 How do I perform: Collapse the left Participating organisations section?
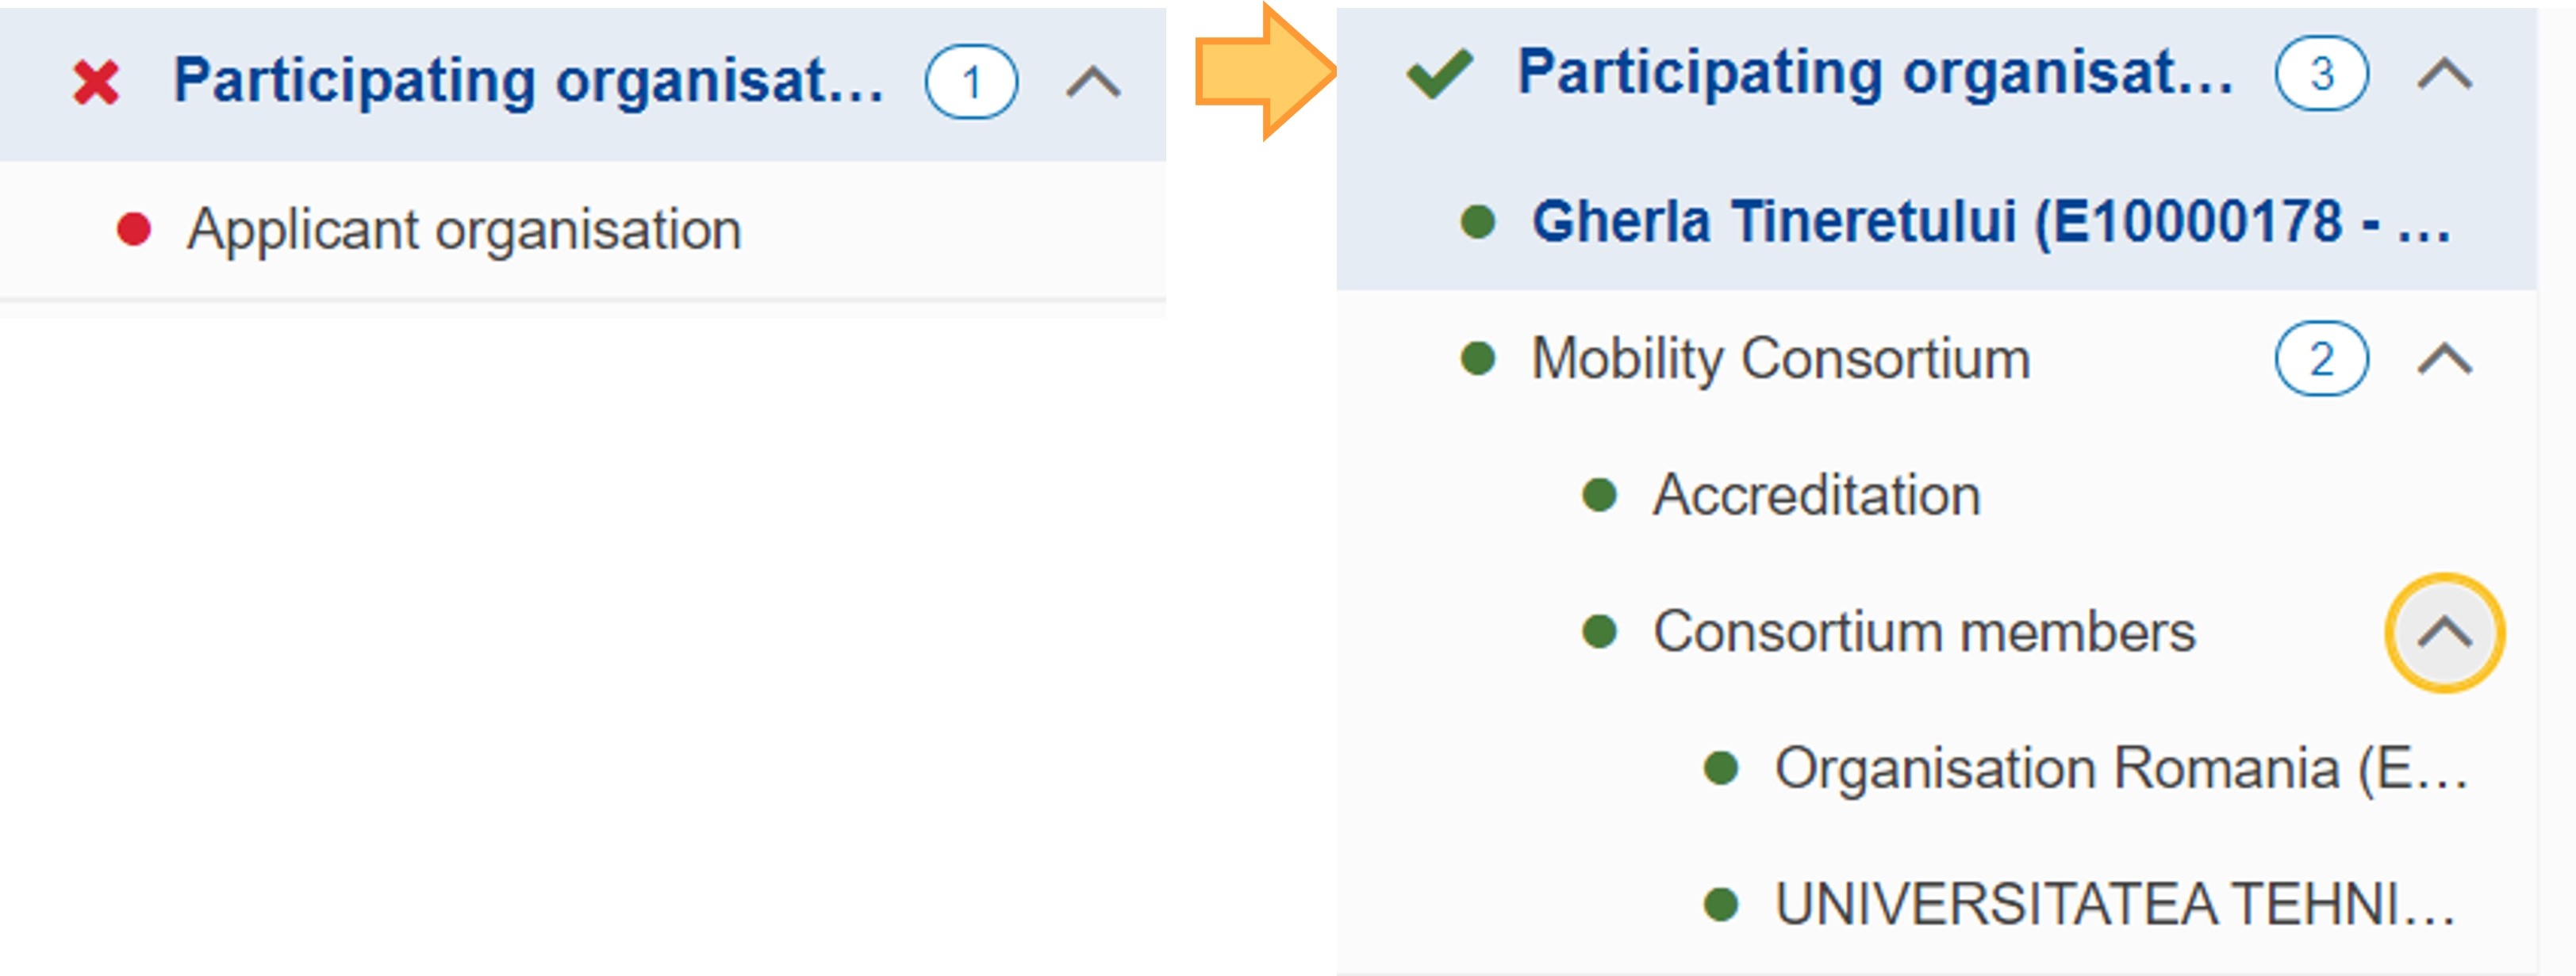(x=1093, y=82)
